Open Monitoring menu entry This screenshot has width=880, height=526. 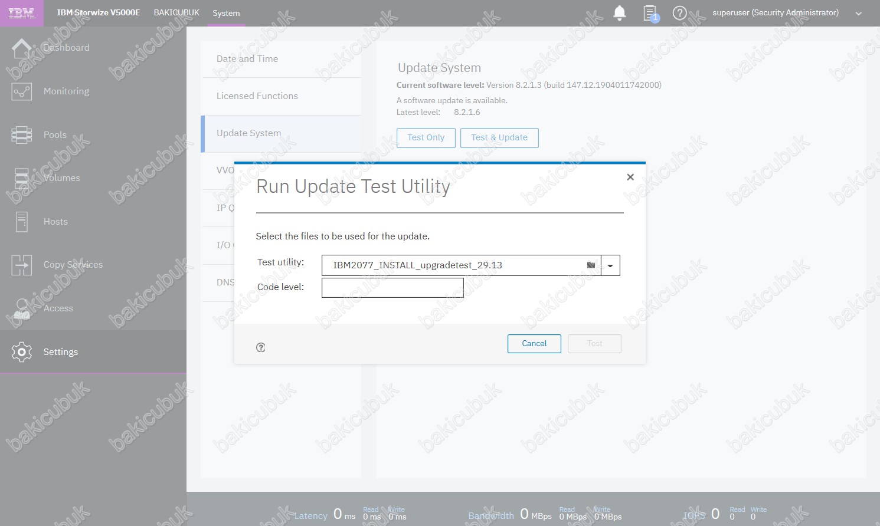tap(66, 91)
